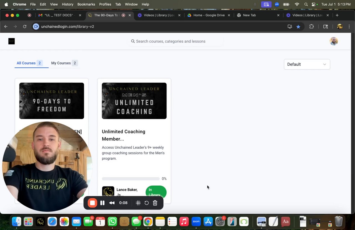Open the History menu

67,4
